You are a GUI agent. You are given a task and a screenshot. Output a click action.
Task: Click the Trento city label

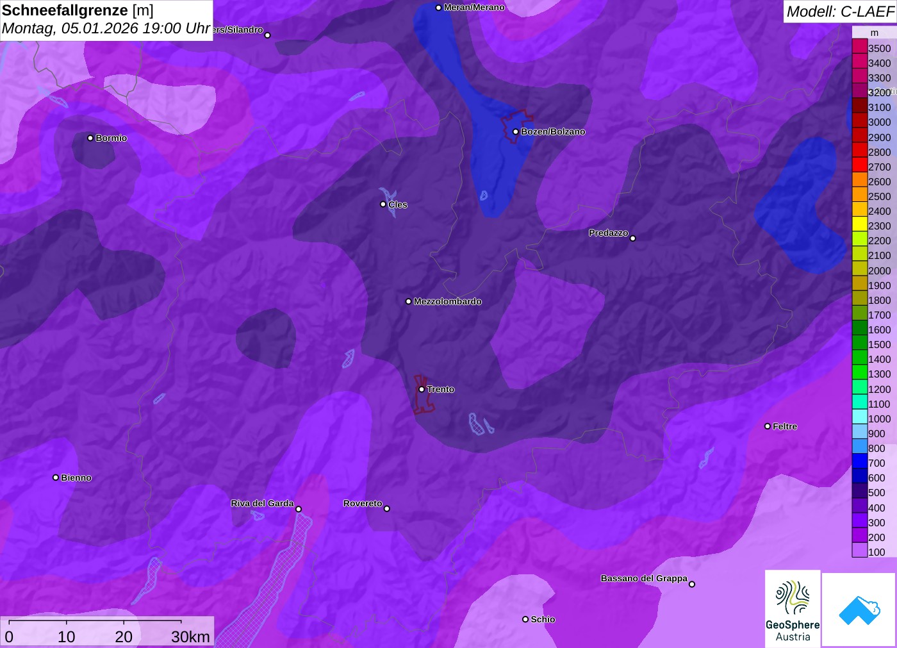[x=441, y=389]
